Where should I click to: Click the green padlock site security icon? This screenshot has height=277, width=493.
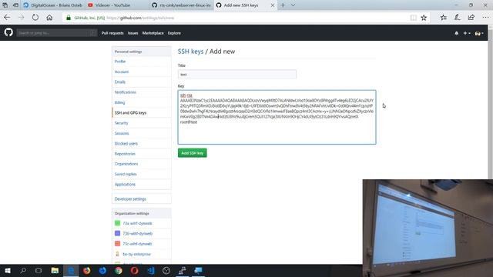point(69,18)
